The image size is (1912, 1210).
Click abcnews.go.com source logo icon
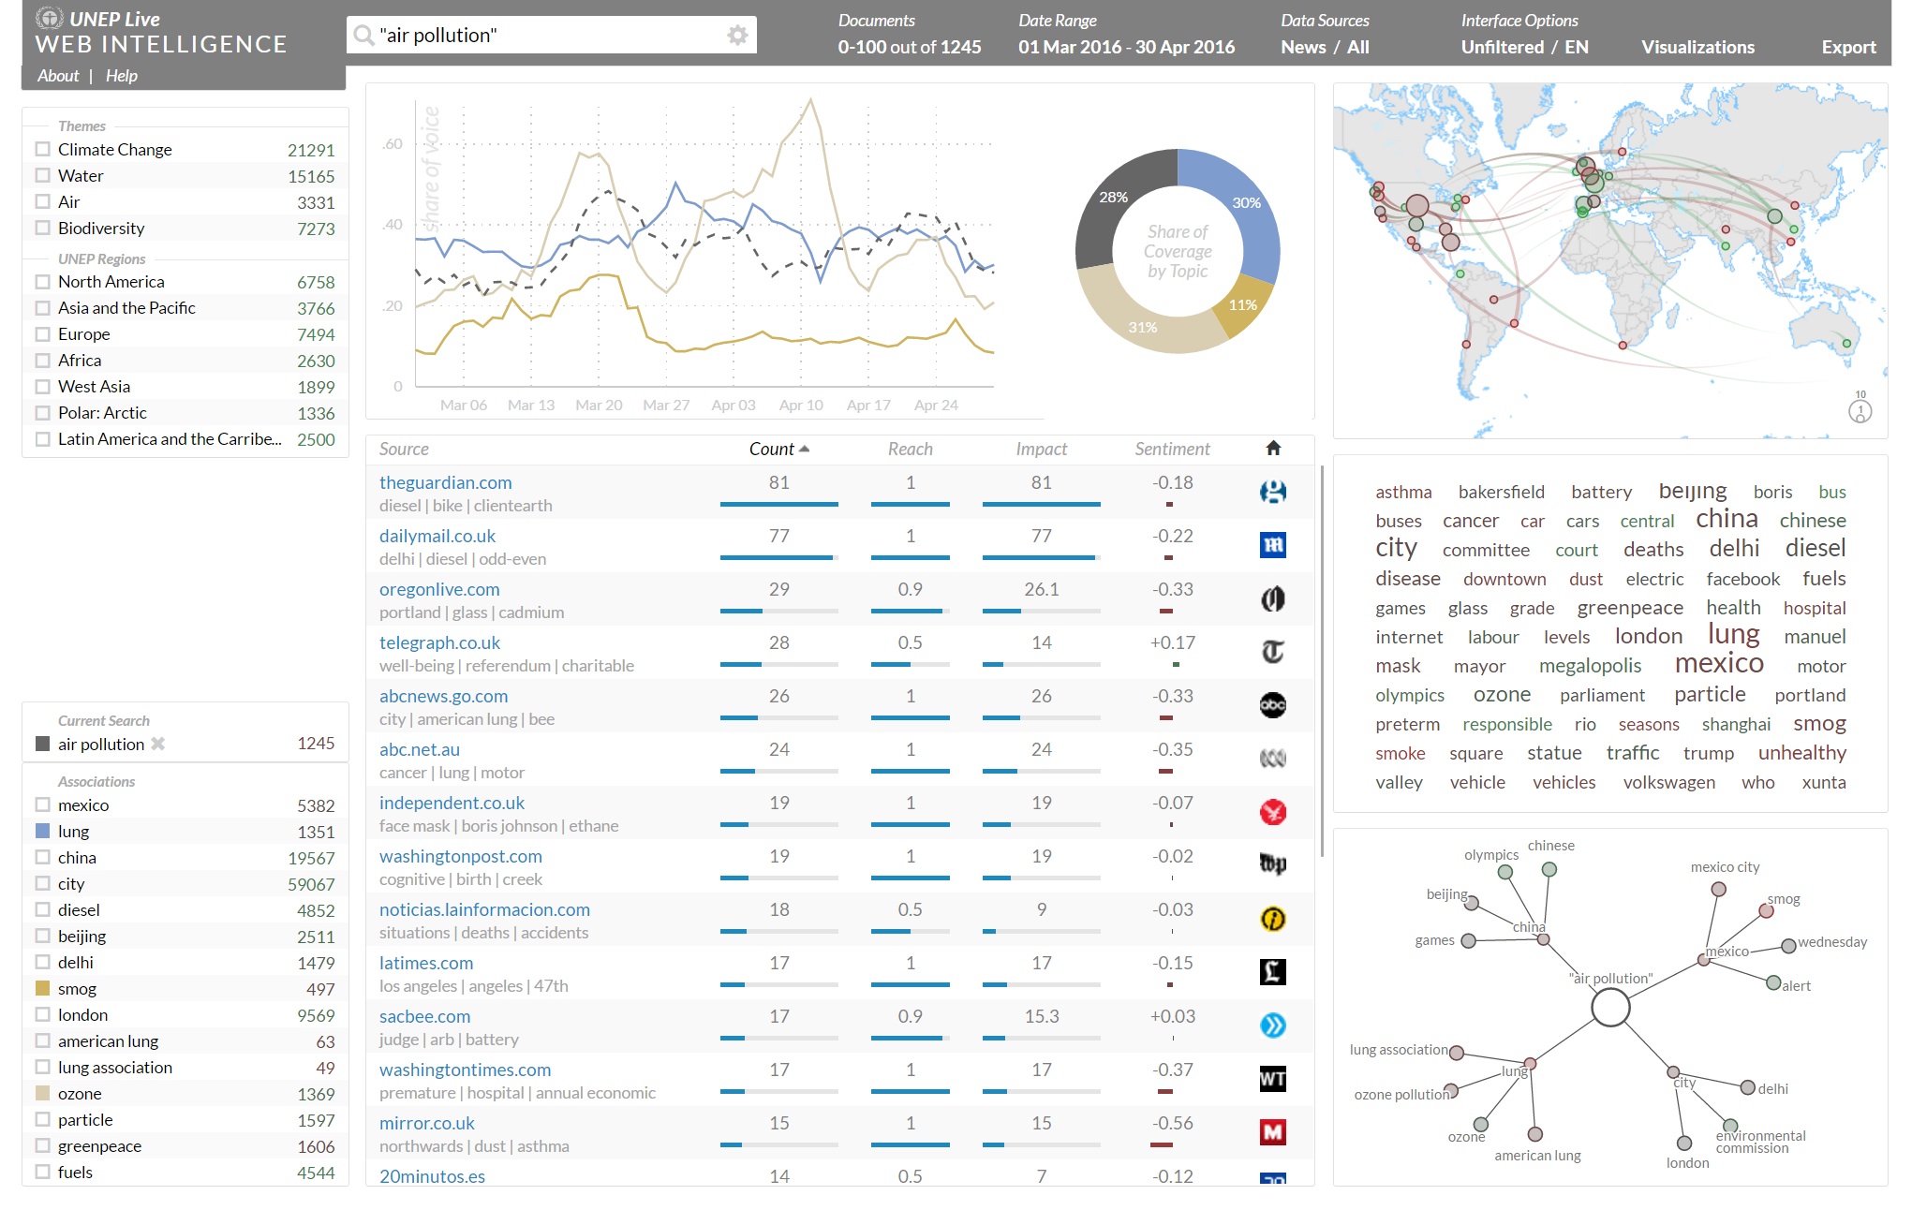(x=1273, y=705)
